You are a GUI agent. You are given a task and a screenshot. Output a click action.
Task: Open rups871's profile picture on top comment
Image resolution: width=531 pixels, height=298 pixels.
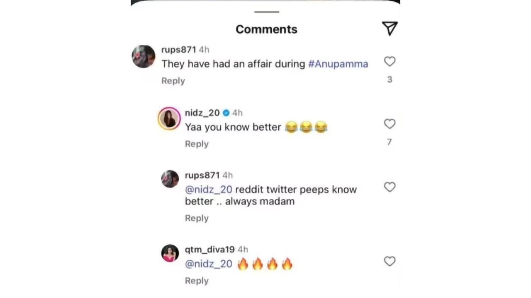click(144, 57)
